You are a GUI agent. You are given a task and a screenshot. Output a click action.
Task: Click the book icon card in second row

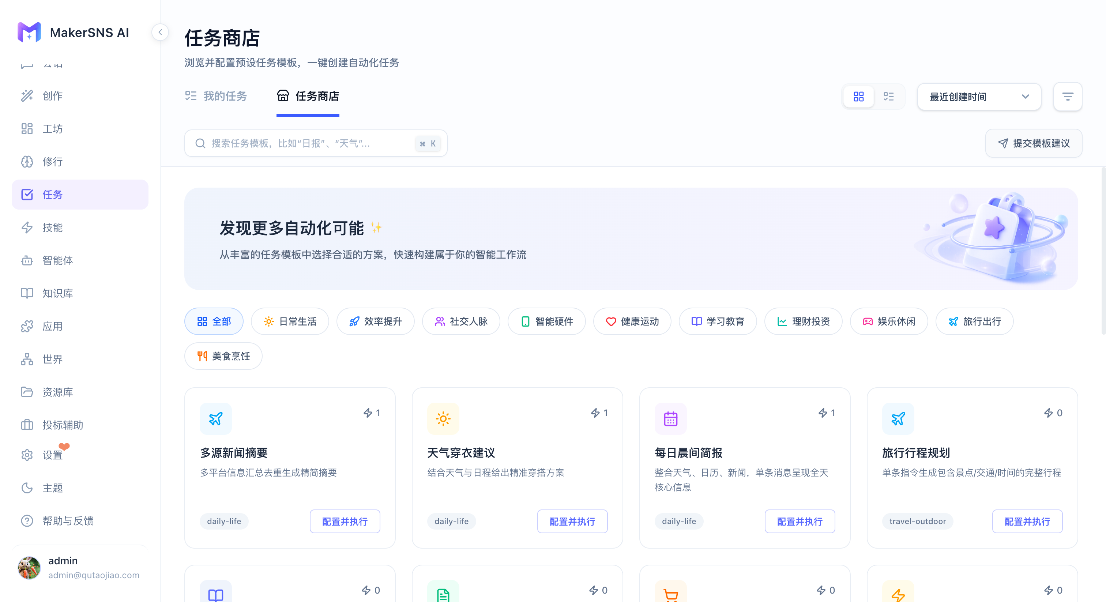(290, 584)
